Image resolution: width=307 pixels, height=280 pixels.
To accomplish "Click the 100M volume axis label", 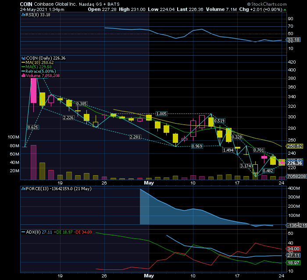I will tap(13, 137).
